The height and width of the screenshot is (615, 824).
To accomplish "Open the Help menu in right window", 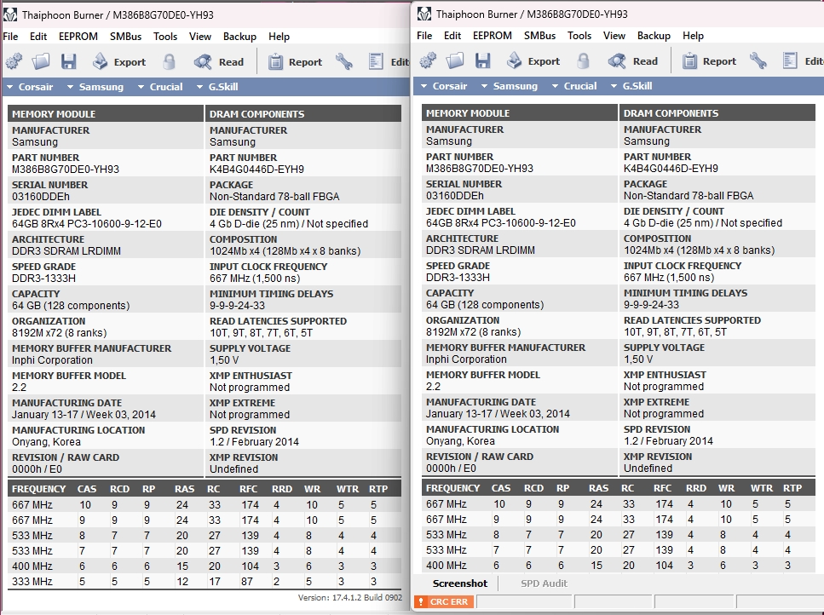I will pyautogui.click(x=693, y=35).
